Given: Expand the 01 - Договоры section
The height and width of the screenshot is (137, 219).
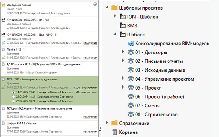Looking at the screenshot, I should coord(123,52).
